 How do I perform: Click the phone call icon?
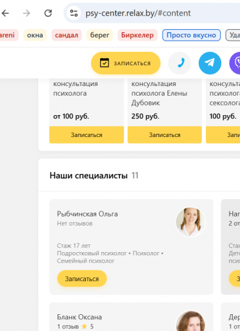pos(179,63)
